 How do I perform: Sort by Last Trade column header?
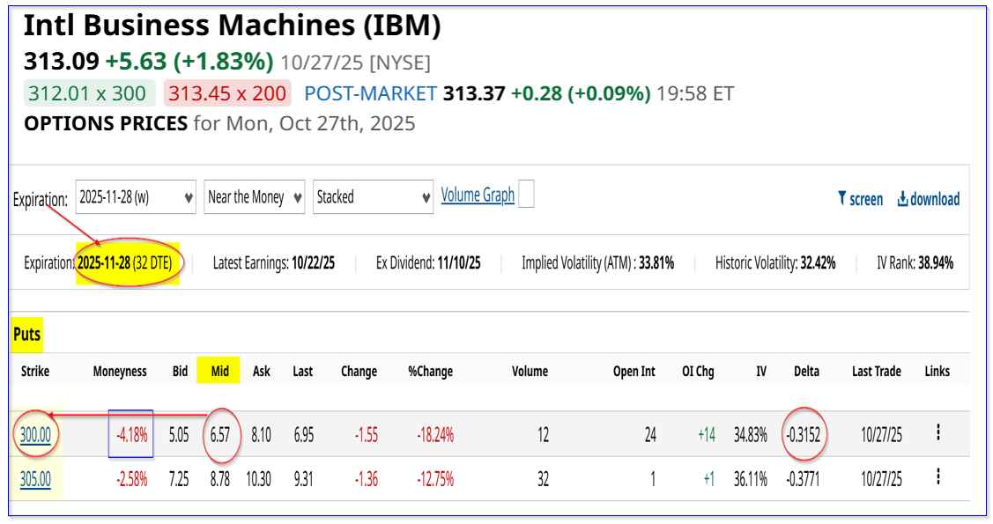click(876, 371)
